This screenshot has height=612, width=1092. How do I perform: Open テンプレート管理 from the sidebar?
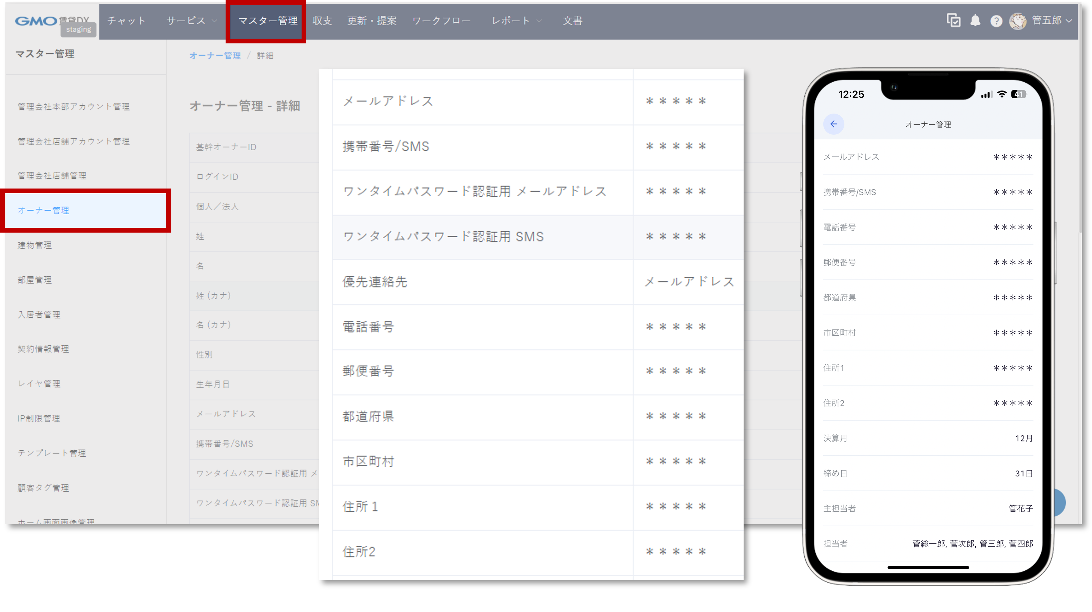point(52,453)
